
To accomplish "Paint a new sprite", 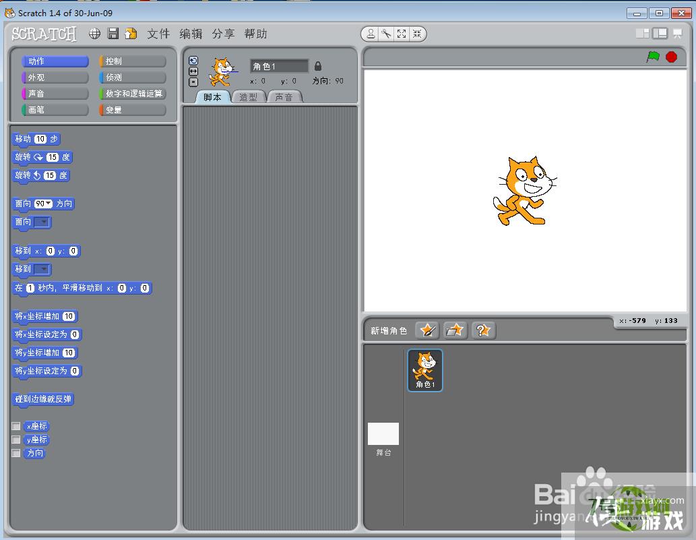I will [427, 330].
